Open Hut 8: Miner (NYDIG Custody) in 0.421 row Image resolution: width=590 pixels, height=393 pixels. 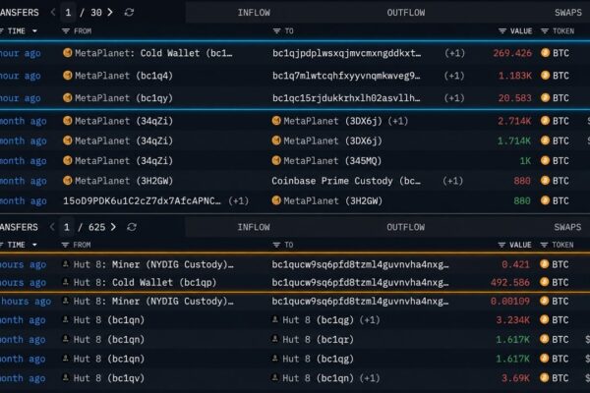pyautogui.click(x=153, y=264)
